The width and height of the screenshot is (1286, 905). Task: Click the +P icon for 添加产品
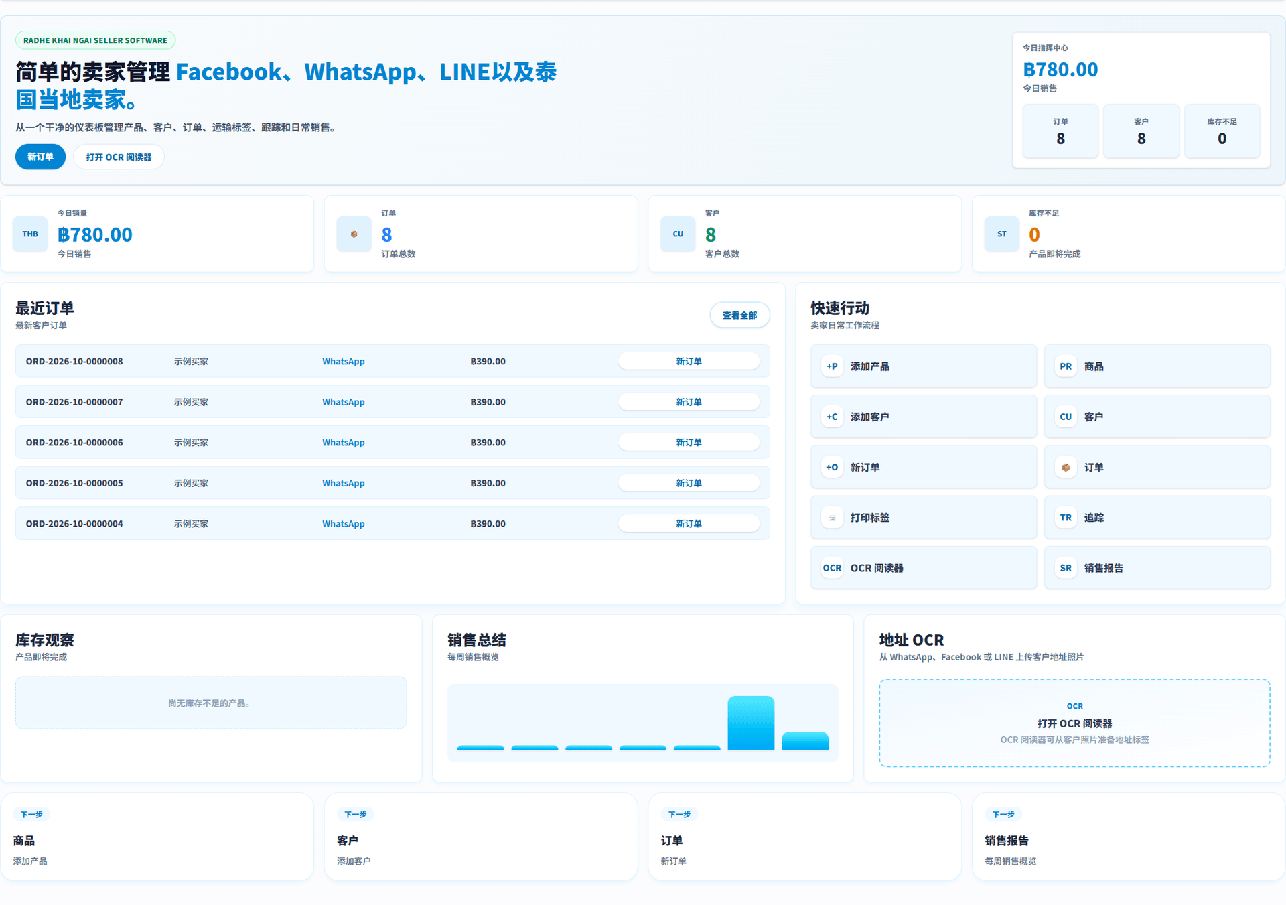[832, 366]
